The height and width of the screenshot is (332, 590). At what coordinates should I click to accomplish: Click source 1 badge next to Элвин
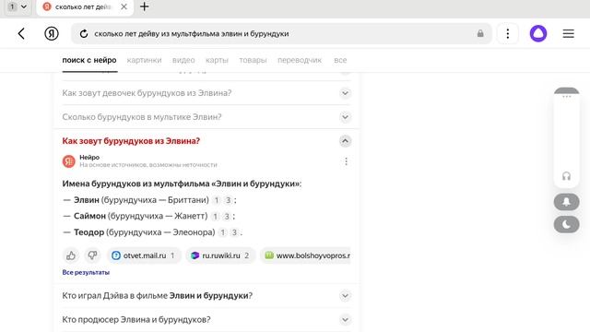217,200
